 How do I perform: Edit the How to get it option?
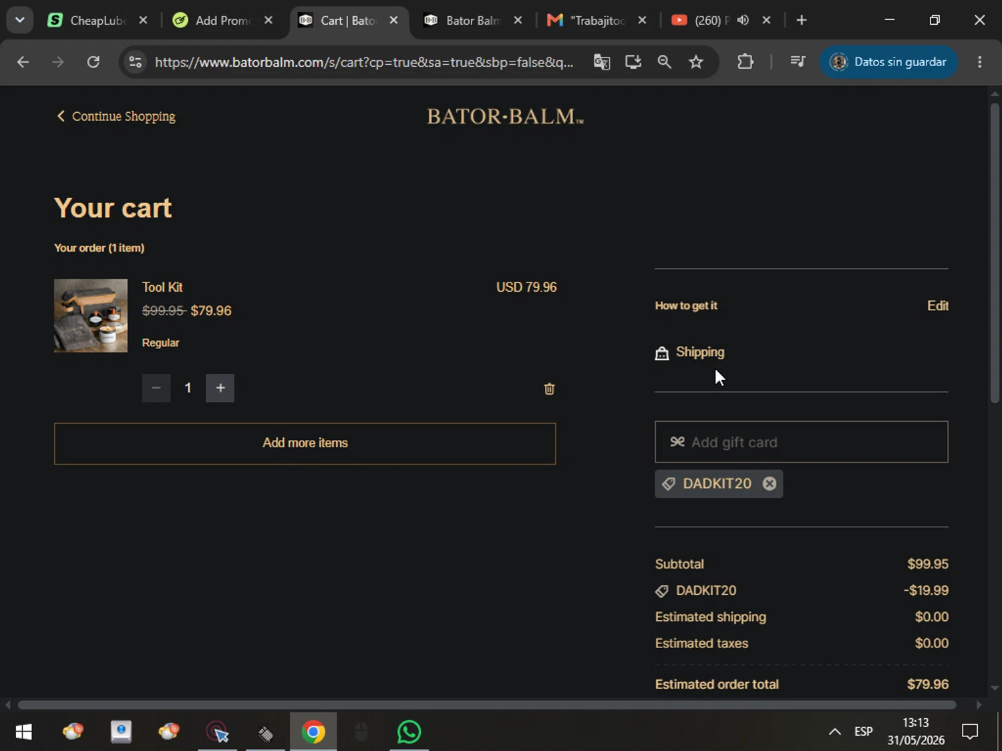(938, 306)
